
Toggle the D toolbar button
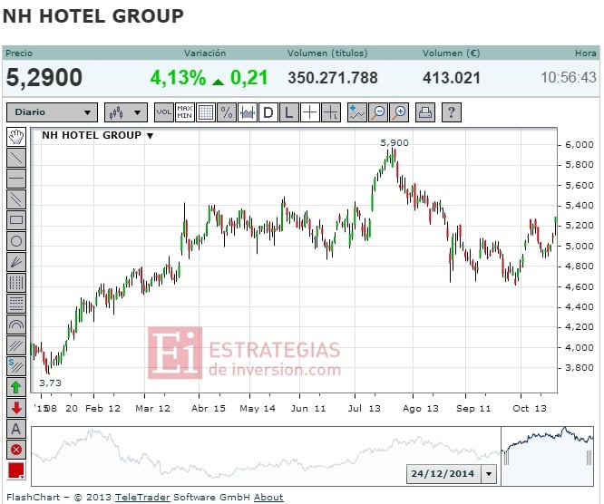268,112
